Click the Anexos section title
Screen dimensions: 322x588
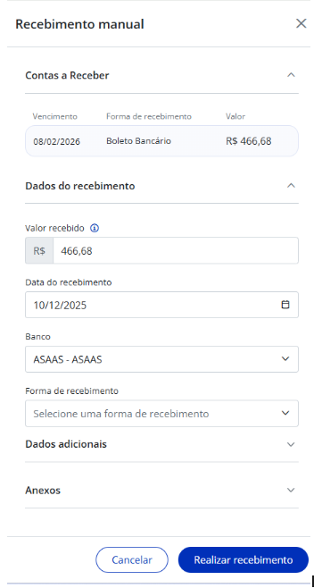(x=43, y=490)
